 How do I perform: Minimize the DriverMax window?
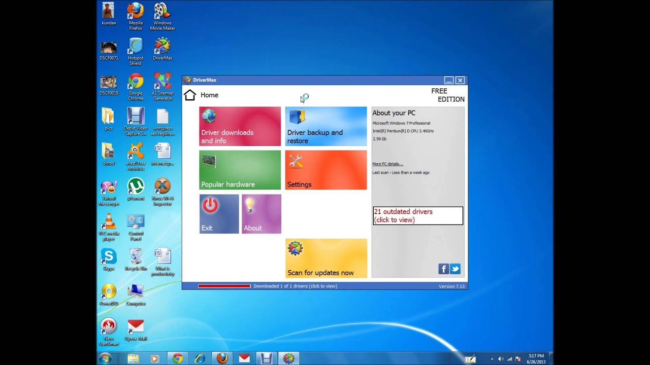[449, 80]
